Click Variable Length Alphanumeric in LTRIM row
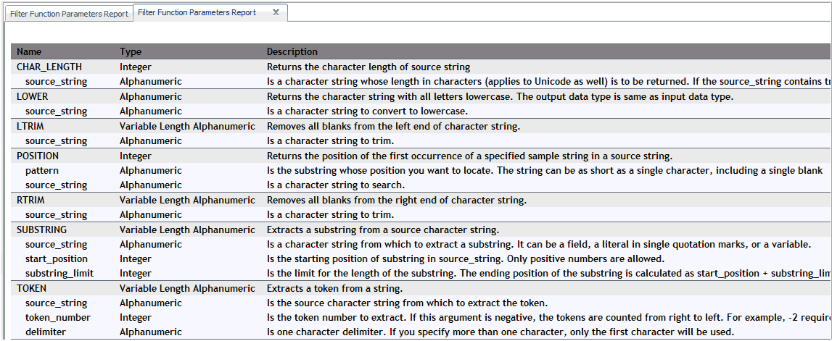Image resolution: width=832 pixels, height=341 pixels. (187, 126)
